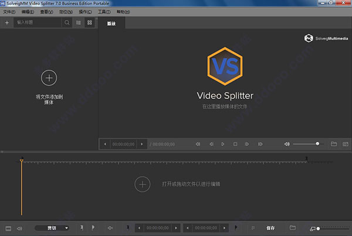Image resolution: width=352 pixels, height=236 pixels.
Task: Click the play button in player
Action: point(223,144)
